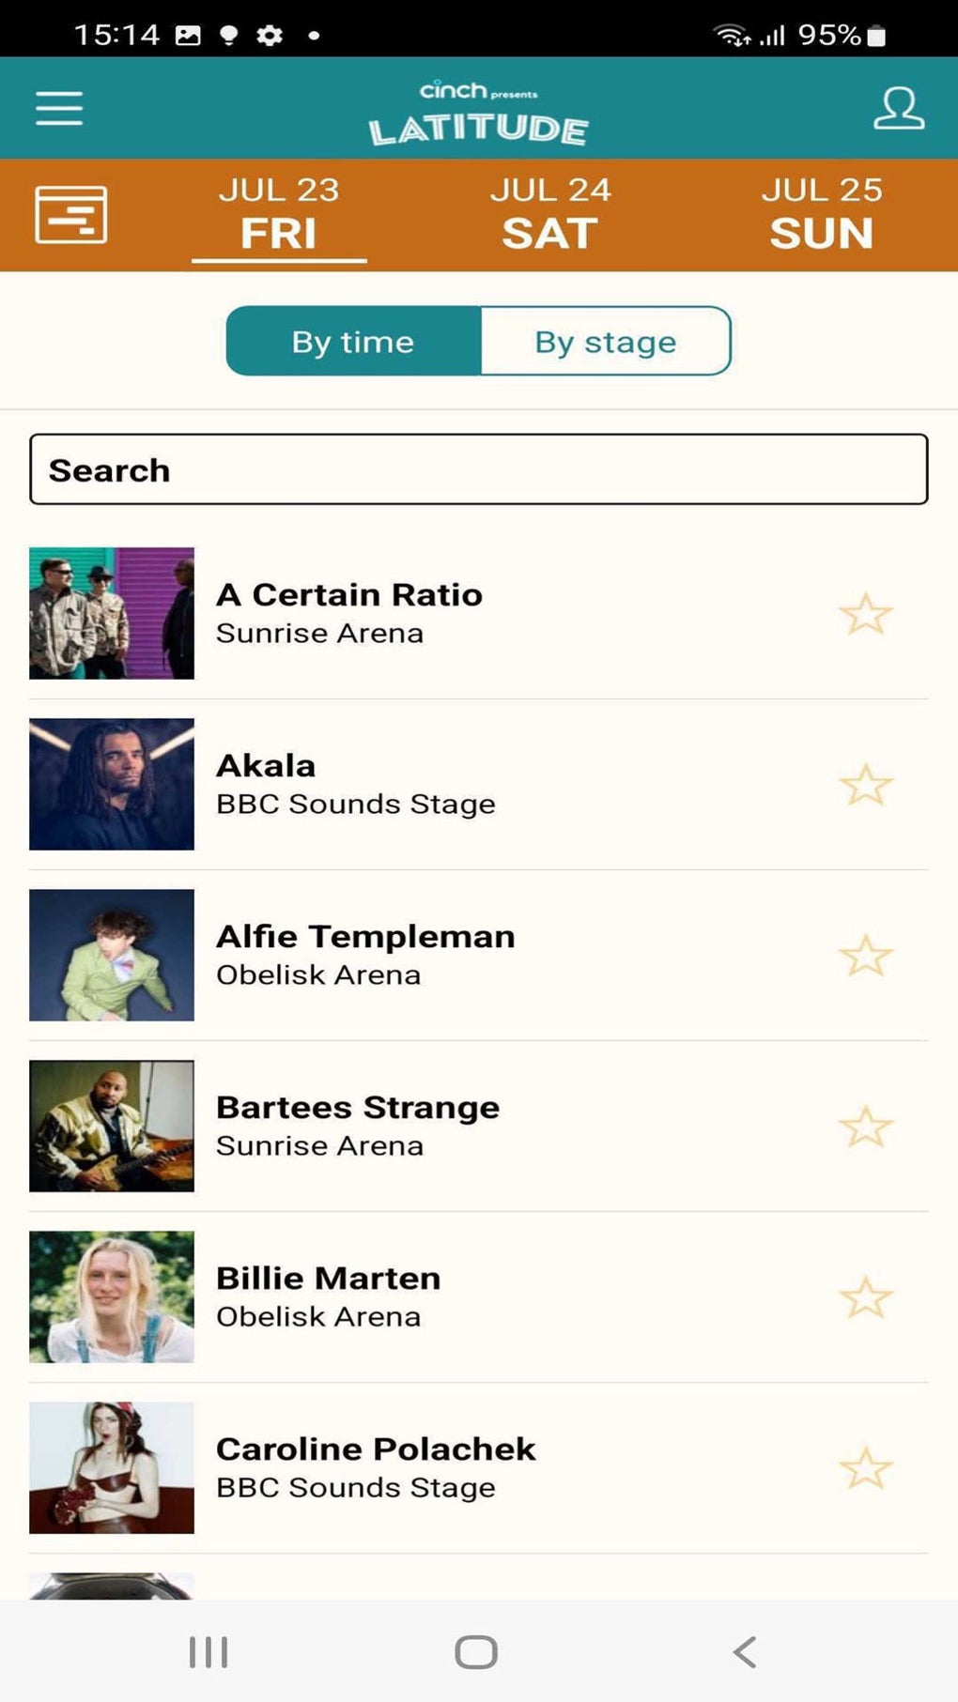This screenshot has width=958, height=1702.
Task: Select the By time view button
Action: 353,342
